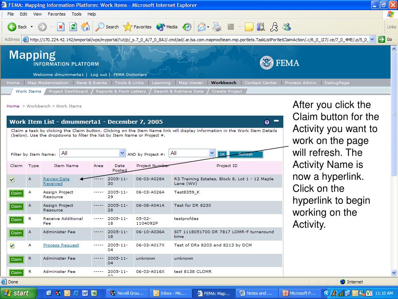The height and width of the screenshot is (299, 398).
Task: Open the Edit menu
Action: pyautogui.click(x=23, y=14)
